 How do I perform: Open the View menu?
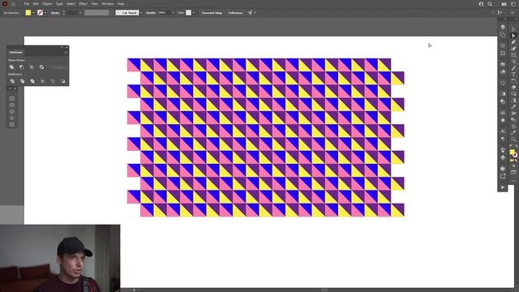(95, 4)
